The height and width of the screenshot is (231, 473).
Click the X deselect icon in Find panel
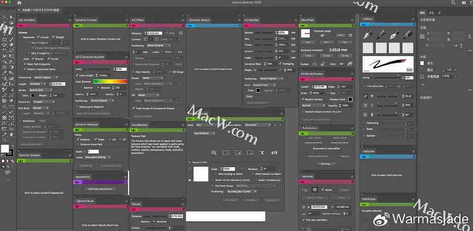[x=262, y=152]
